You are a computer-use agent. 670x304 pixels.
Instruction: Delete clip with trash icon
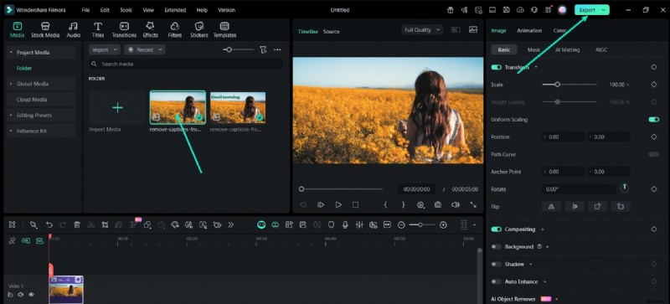[77, 225]
